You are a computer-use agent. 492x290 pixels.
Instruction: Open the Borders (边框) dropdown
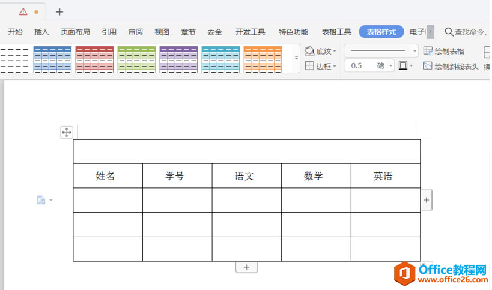[321, 66]
